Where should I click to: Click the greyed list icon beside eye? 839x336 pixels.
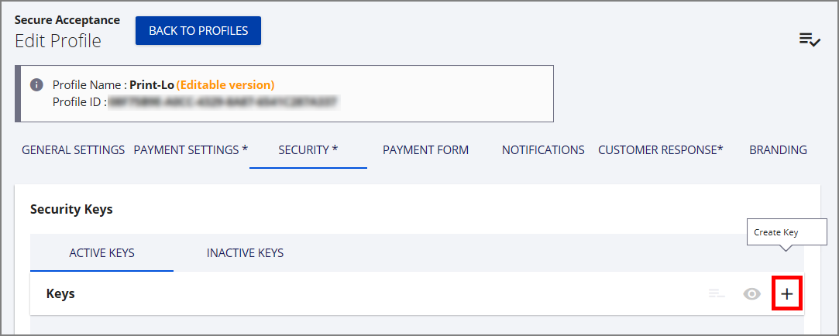717,294
